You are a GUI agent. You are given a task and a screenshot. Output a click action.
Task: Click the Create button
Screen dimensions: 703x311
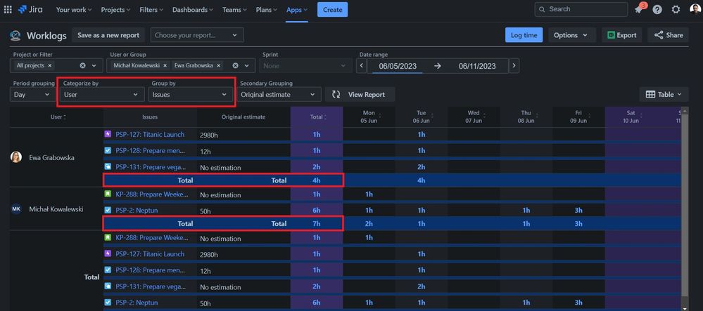(332, 9)
